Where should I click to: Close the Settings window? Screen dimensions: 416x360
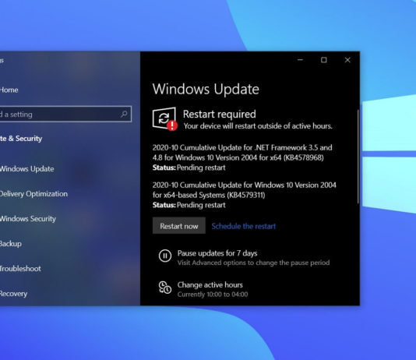347,60
